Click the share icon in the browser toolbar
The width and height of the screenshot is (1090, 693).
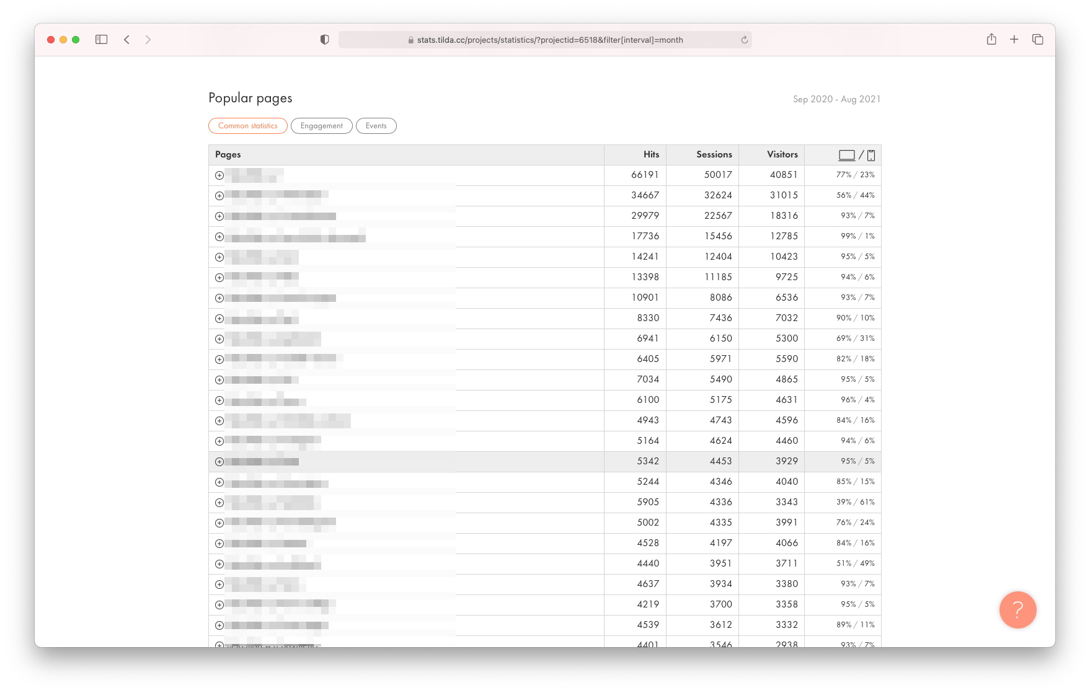click(991, 39)
